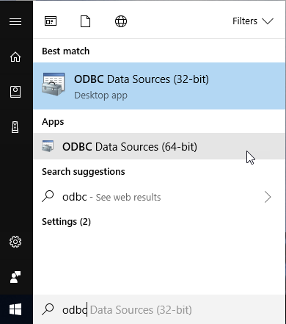
Task: Focus the search box containing odbc
Action: pyautogui.click(x=159, y=309)
